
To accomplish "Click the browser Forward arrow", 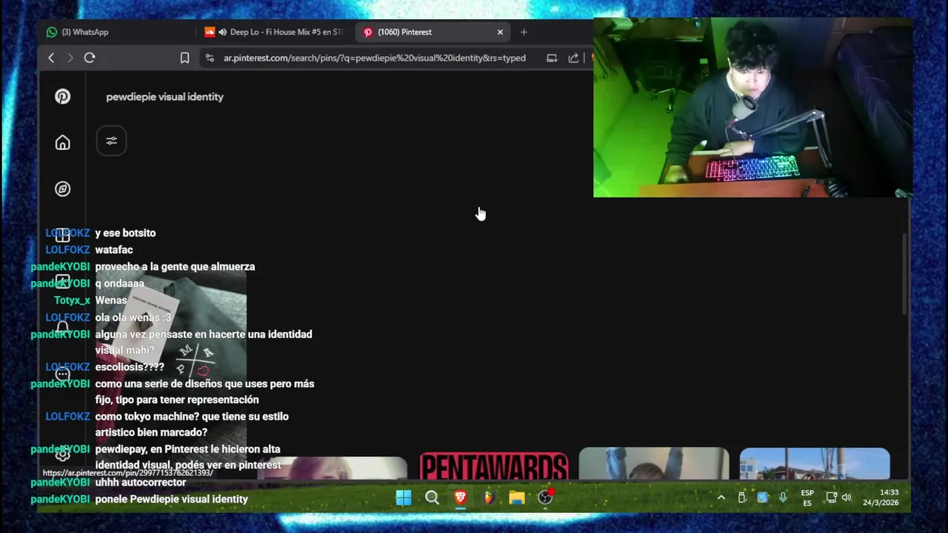I will point(70,58).
